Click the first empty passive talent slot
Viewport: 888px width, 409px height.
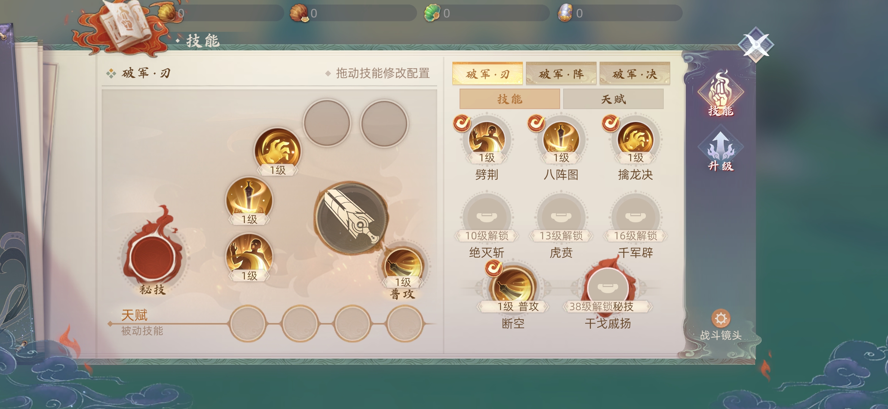(247, 324)
